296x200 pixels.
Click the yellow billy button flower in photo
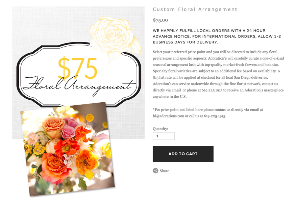pos(90,118)
